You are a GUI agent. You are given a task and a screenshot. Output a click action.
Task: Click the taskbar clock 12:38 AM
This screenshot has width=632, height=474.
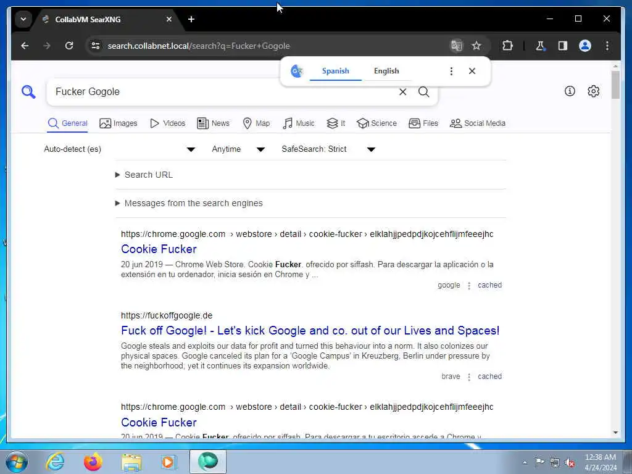pos(600,457)
